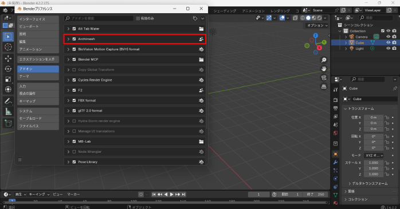The height and width of the screenshot is (209, 400).
Task: Switch to the シェーディング workspace tab
Action: (x=225, y=11)
